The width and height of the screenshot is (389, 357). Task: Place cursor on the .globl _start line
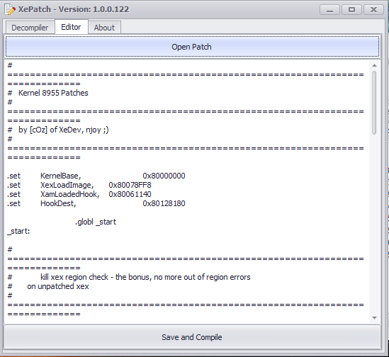coord(96,222)
